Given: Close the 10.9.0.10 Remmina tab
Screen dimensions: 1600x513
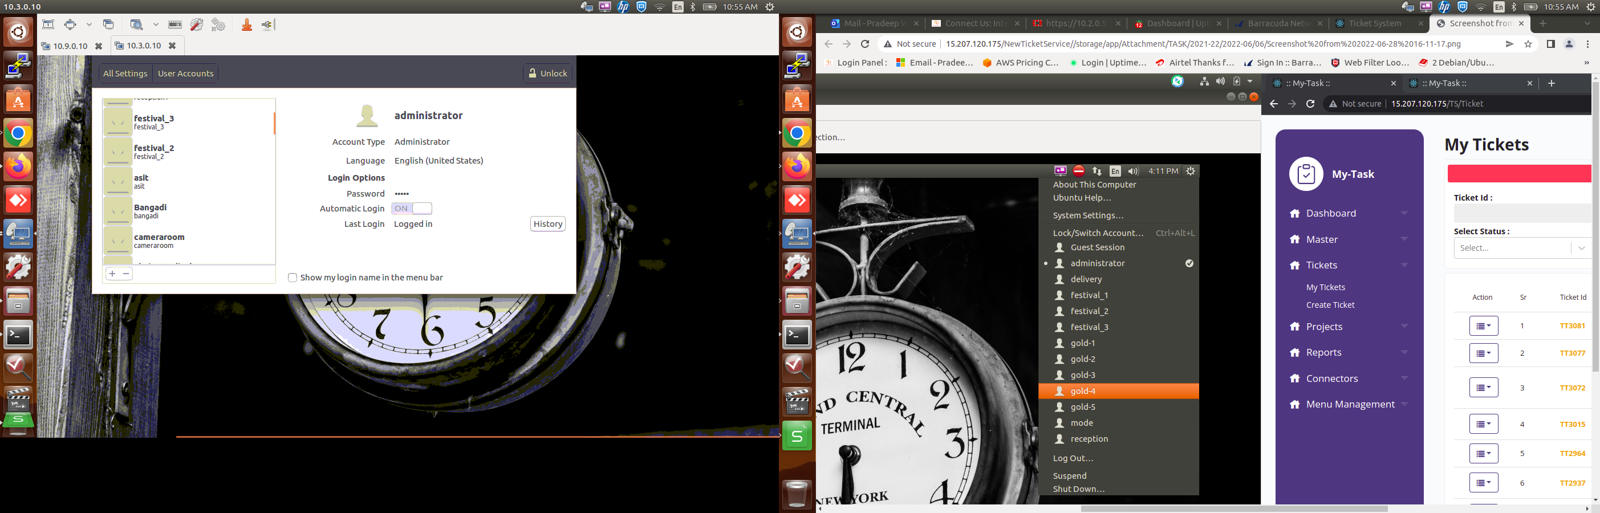Looking at the screenshot, I should pos(98,46).
